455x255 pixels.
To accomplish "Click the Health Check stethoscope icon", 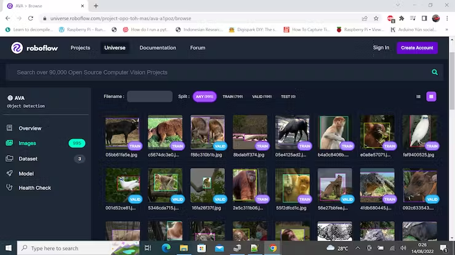I will [x=10, y=188].
